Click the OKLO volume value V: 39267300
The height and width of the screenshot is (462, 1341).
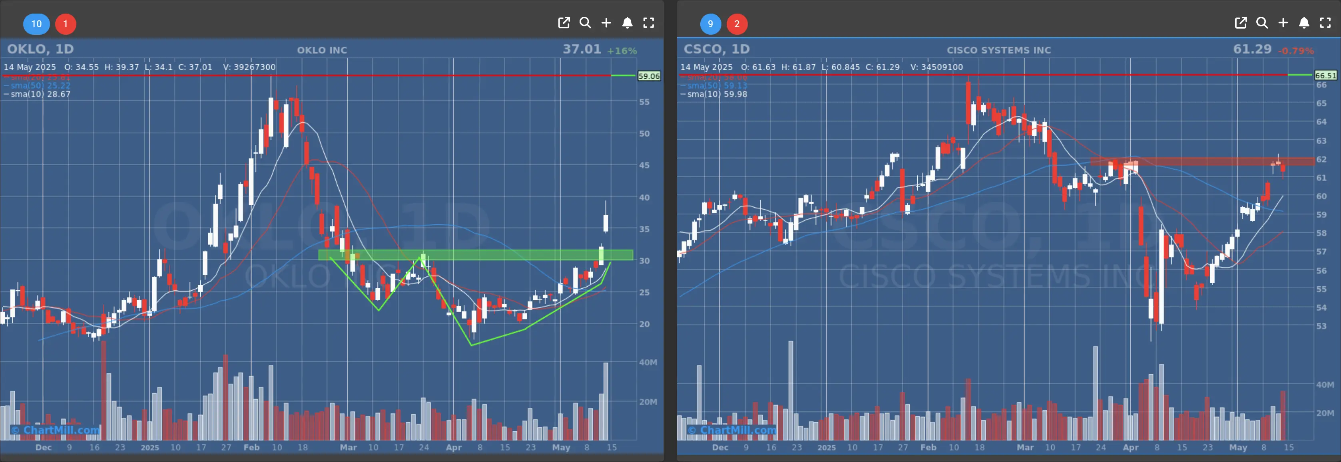[249, 67]
